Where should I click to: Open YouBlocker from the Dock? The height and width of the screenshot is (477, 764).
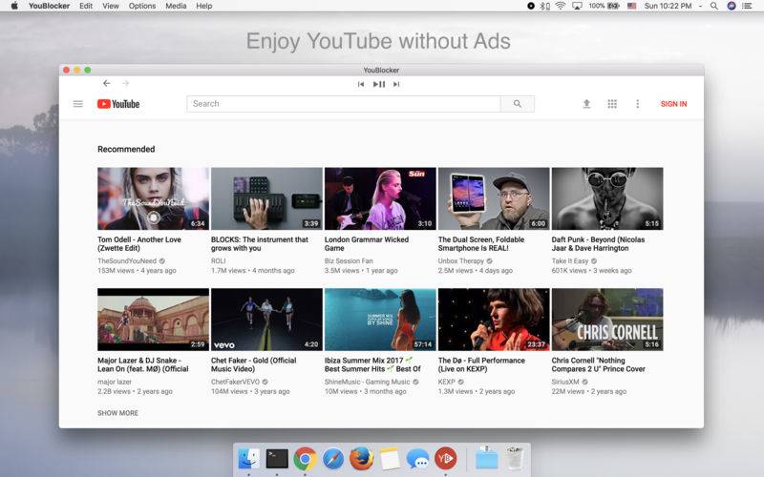tap(445, 459)
